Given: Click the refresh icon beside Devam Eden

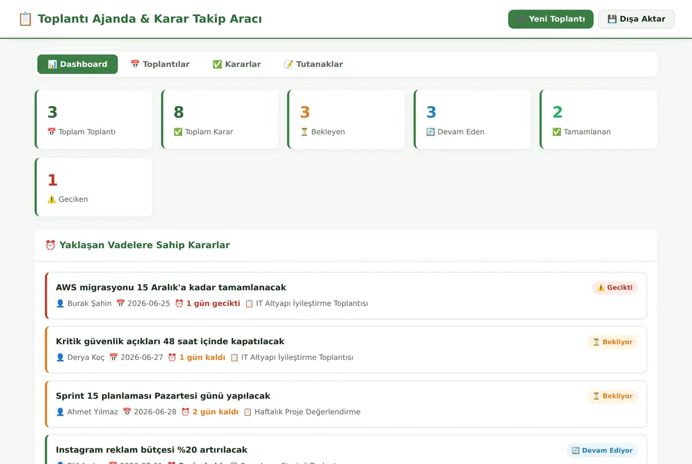Looking at the screenshot, I should click(x=430, y=132).
